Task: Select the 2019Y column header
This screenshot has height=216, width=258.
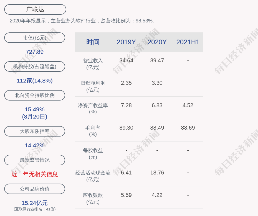Action: point(126,42)
